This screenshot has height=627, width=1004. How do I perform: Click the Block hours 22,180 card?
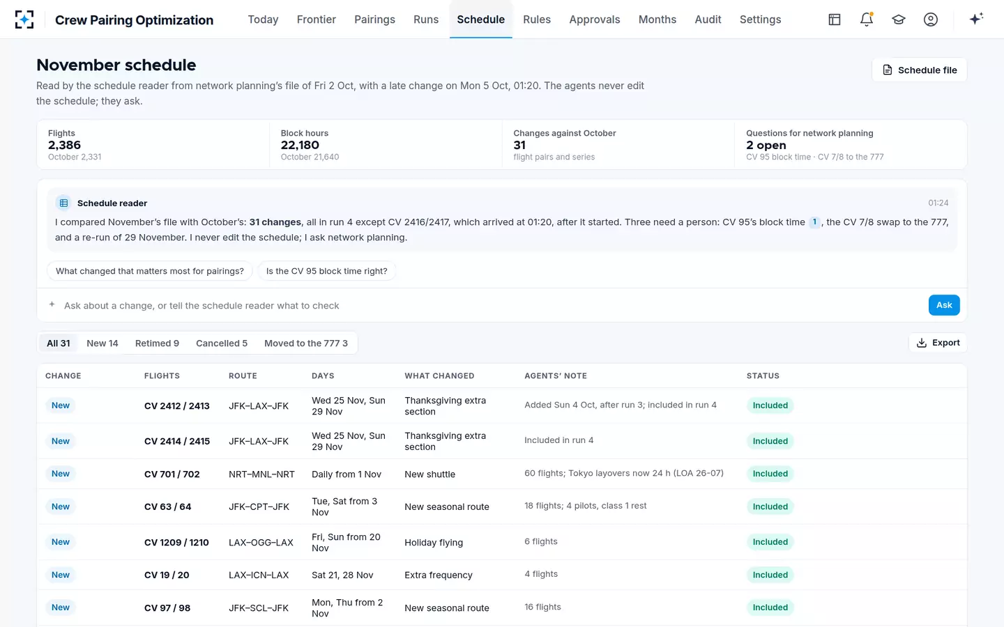[x=386, y=145]
